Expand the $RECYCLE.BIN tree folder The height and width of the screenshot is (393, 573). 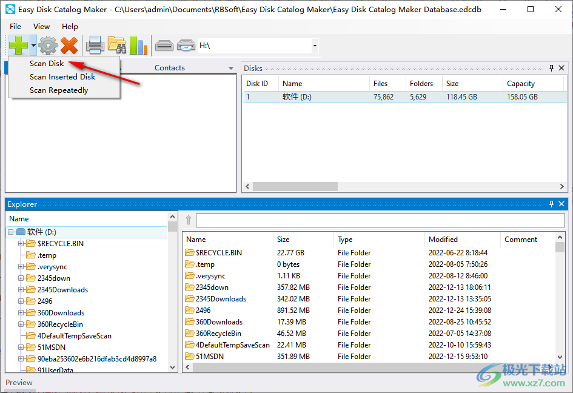pos(21,243)
